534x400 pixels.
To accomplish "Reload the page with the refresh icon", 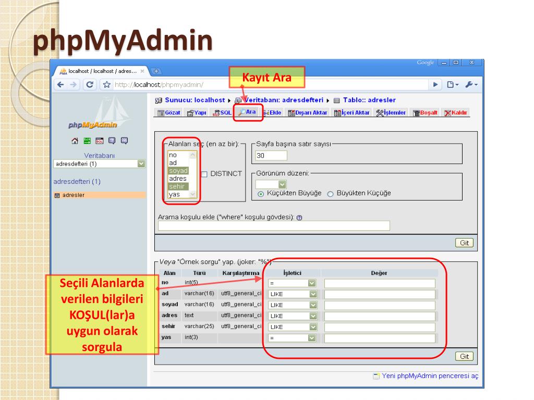I will point(90,84).
